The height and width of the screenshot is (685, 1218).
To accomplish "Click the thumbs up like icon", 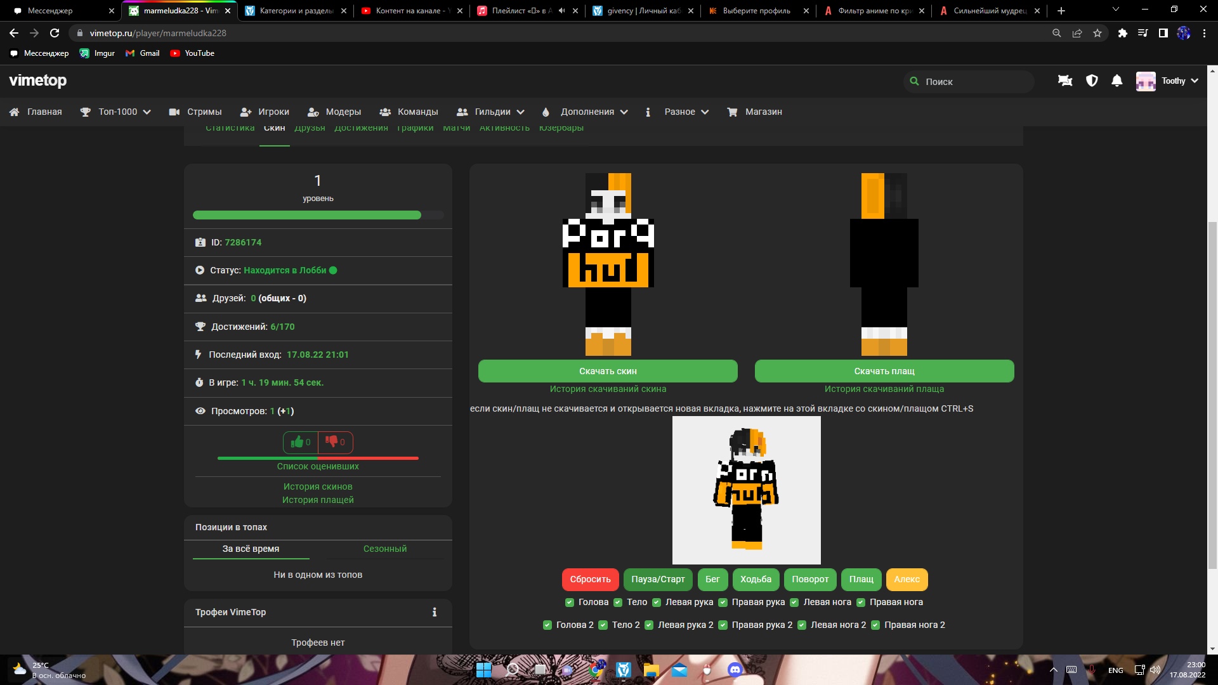I will (298, 442).
